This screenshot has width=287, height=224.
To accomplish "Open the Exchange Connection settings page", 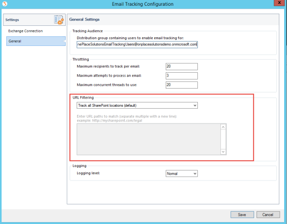I will [x=25, y=31].
